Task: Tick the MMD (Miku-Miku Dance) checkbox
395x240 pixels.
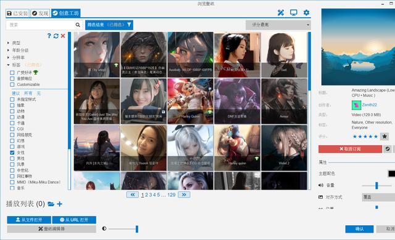Action: (12, 182)
